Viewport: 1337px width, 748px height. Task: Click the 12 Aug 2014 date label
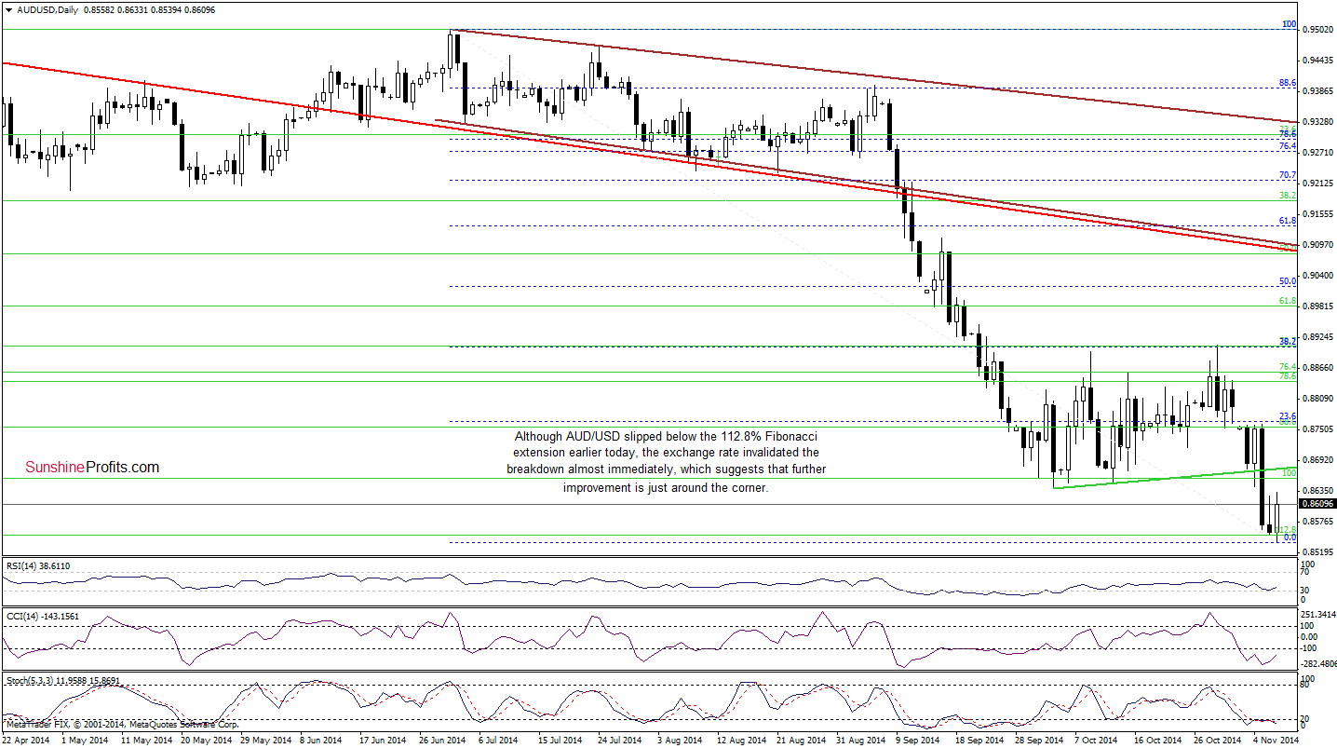(x=740, y=740)
